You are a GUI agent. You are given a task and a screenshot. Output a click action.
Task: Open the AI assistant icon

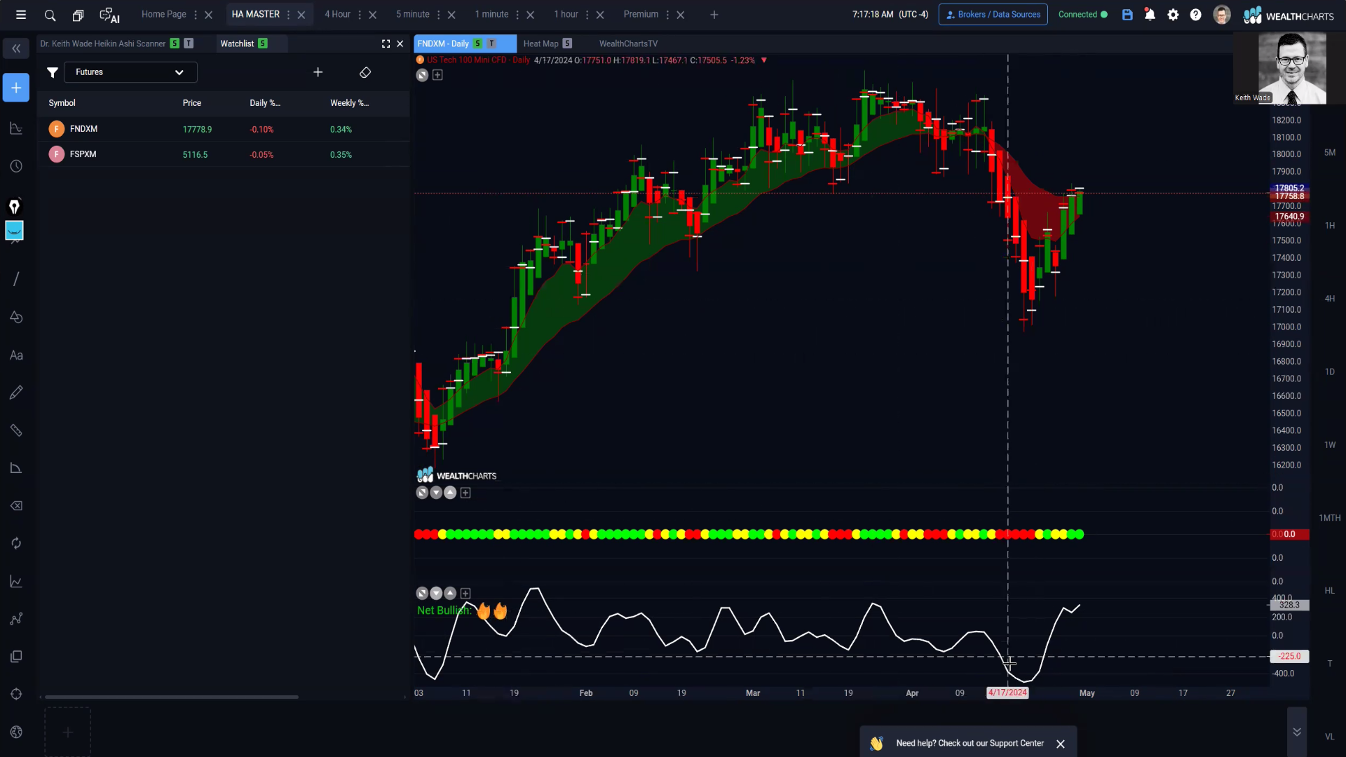coord(109,15)
